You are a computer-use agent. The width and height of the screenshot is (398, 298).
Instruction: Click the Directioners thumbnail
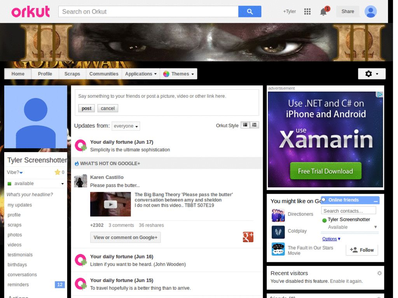click(x=278, y=215)
